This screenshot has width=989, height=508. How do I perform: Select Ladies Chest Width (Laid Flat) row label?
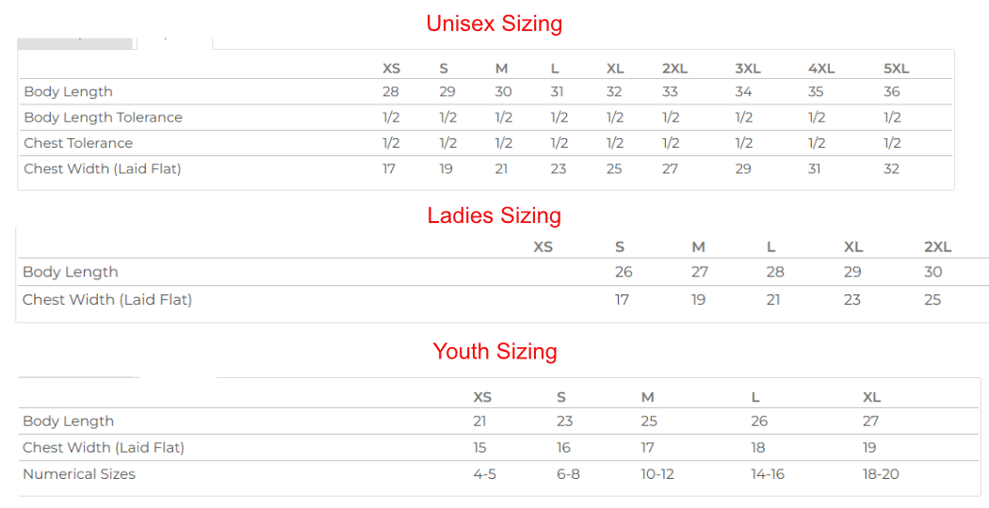pyautogui.click(x=106, y=300)
